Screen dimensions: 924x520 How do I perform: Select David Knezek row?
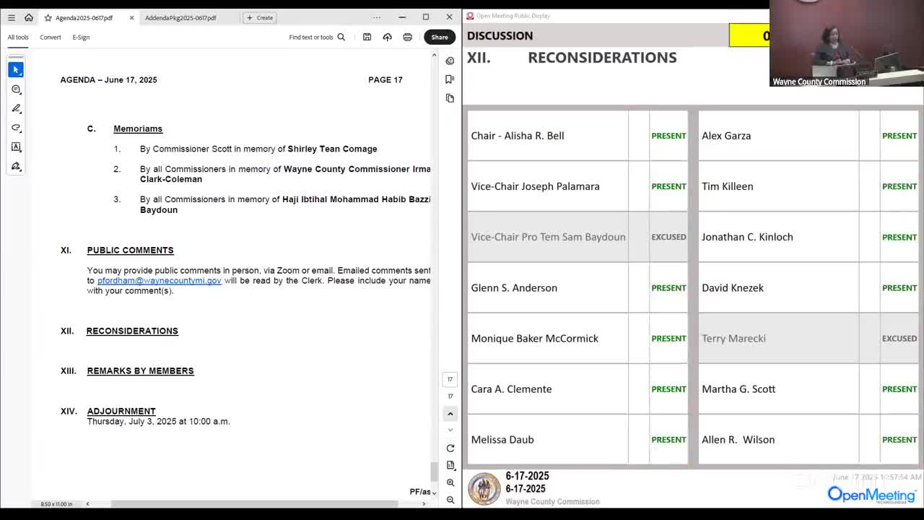(x=808, y=287)
